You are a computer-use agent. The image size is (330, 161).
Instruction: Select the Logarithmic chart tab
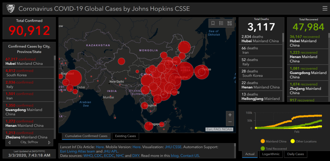271,154
